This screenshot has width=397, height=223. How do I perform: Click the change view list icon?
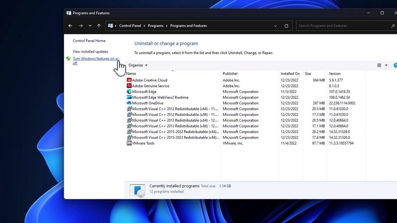(379, 65)
